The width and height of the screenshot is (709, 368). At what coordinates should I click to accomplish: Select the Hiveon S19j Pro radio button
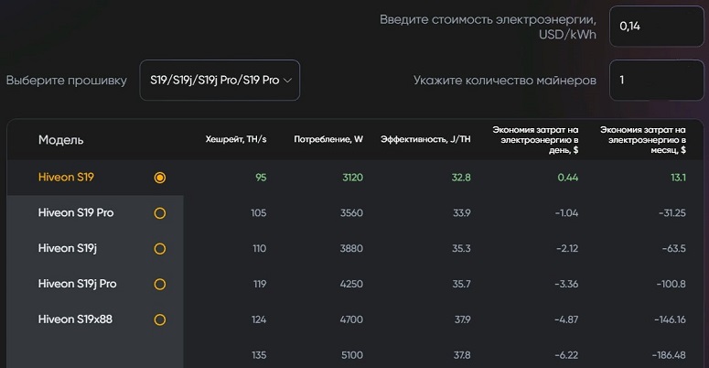159,285
